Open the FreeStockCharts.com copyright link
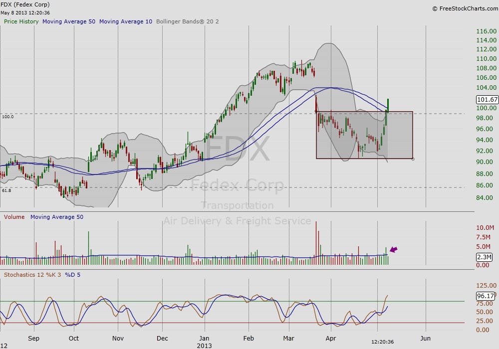Screen dimensions: 499x349 pyautogui.click(x=465, y=8)
